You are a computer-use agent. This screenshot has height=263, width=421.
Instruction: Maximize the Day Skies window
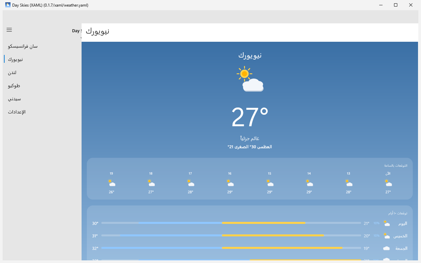(396, 5)
